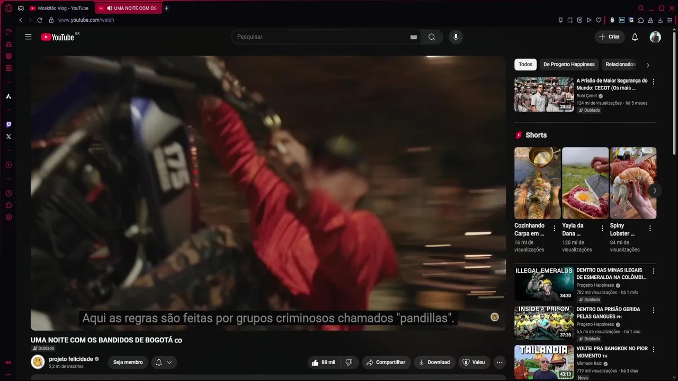The width and height of the screenshot is (678, 381).
Task: Open options for the Cozinhando Carpa short
Action: [x=555, y=229]
